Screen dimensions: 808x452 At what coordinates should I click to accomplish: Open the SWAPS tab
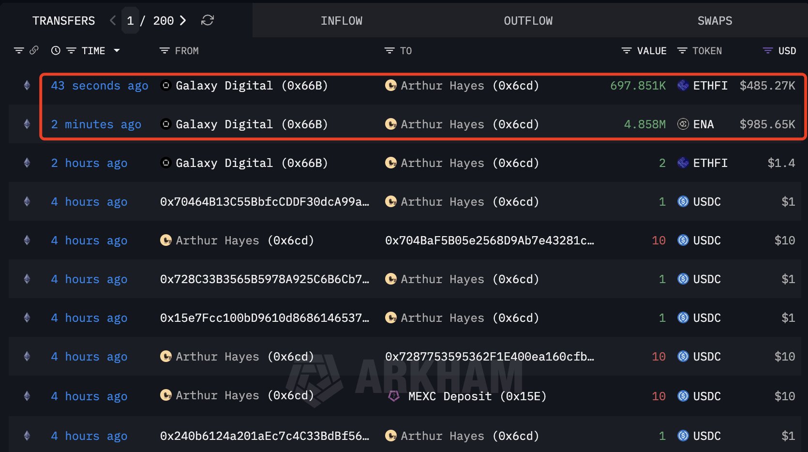[715, 21]
